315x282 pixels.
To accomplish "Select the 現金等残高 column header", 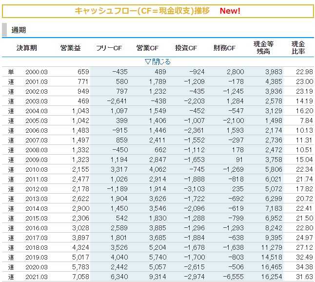I will click(264, 48).
